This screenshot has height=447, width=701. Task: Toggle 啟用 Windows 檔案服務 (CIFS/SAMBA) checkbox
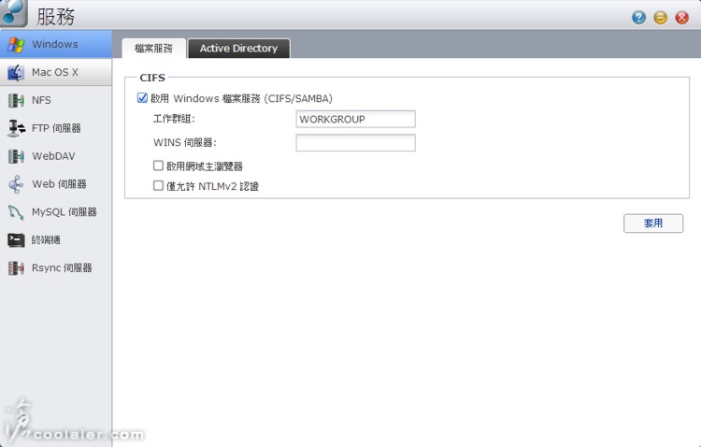tap(142, 98)
